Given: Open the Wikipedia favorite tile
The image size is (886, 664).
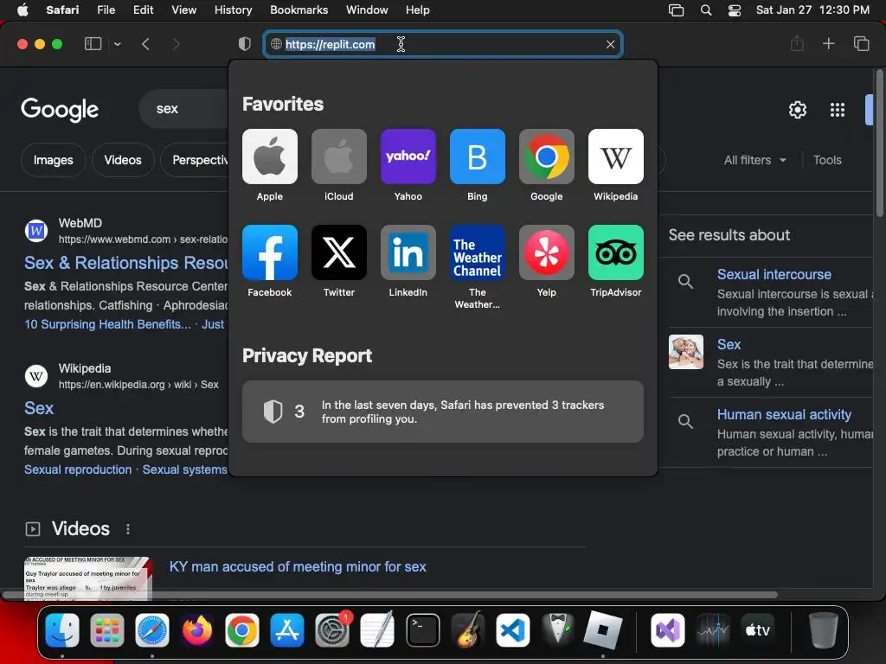Looking at the screenshot, I should (x=615, y=156).
